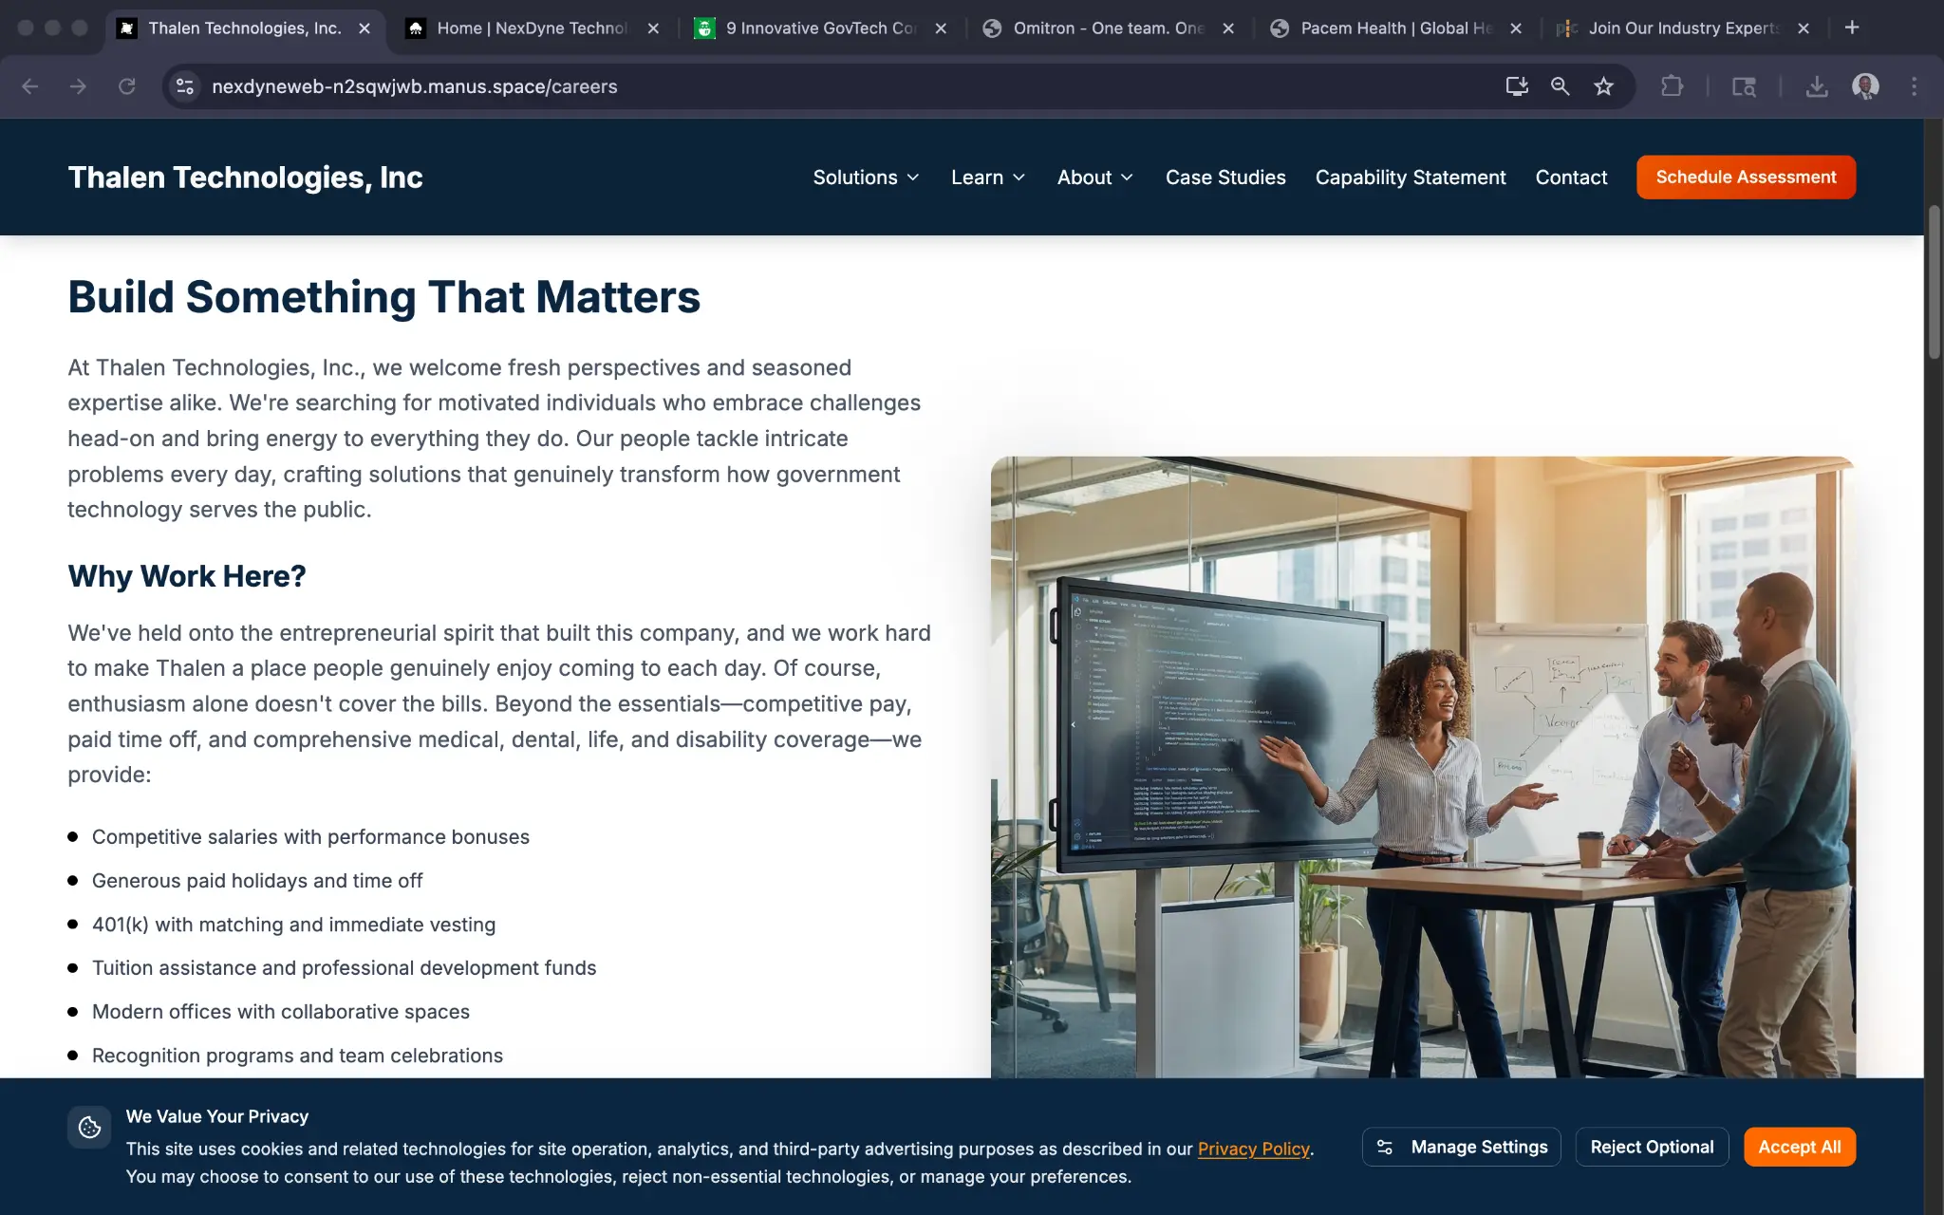Click the Schedule Assessment button
The height and width of the screenshot is (1215, 1944).
(x=1745, y=178)
